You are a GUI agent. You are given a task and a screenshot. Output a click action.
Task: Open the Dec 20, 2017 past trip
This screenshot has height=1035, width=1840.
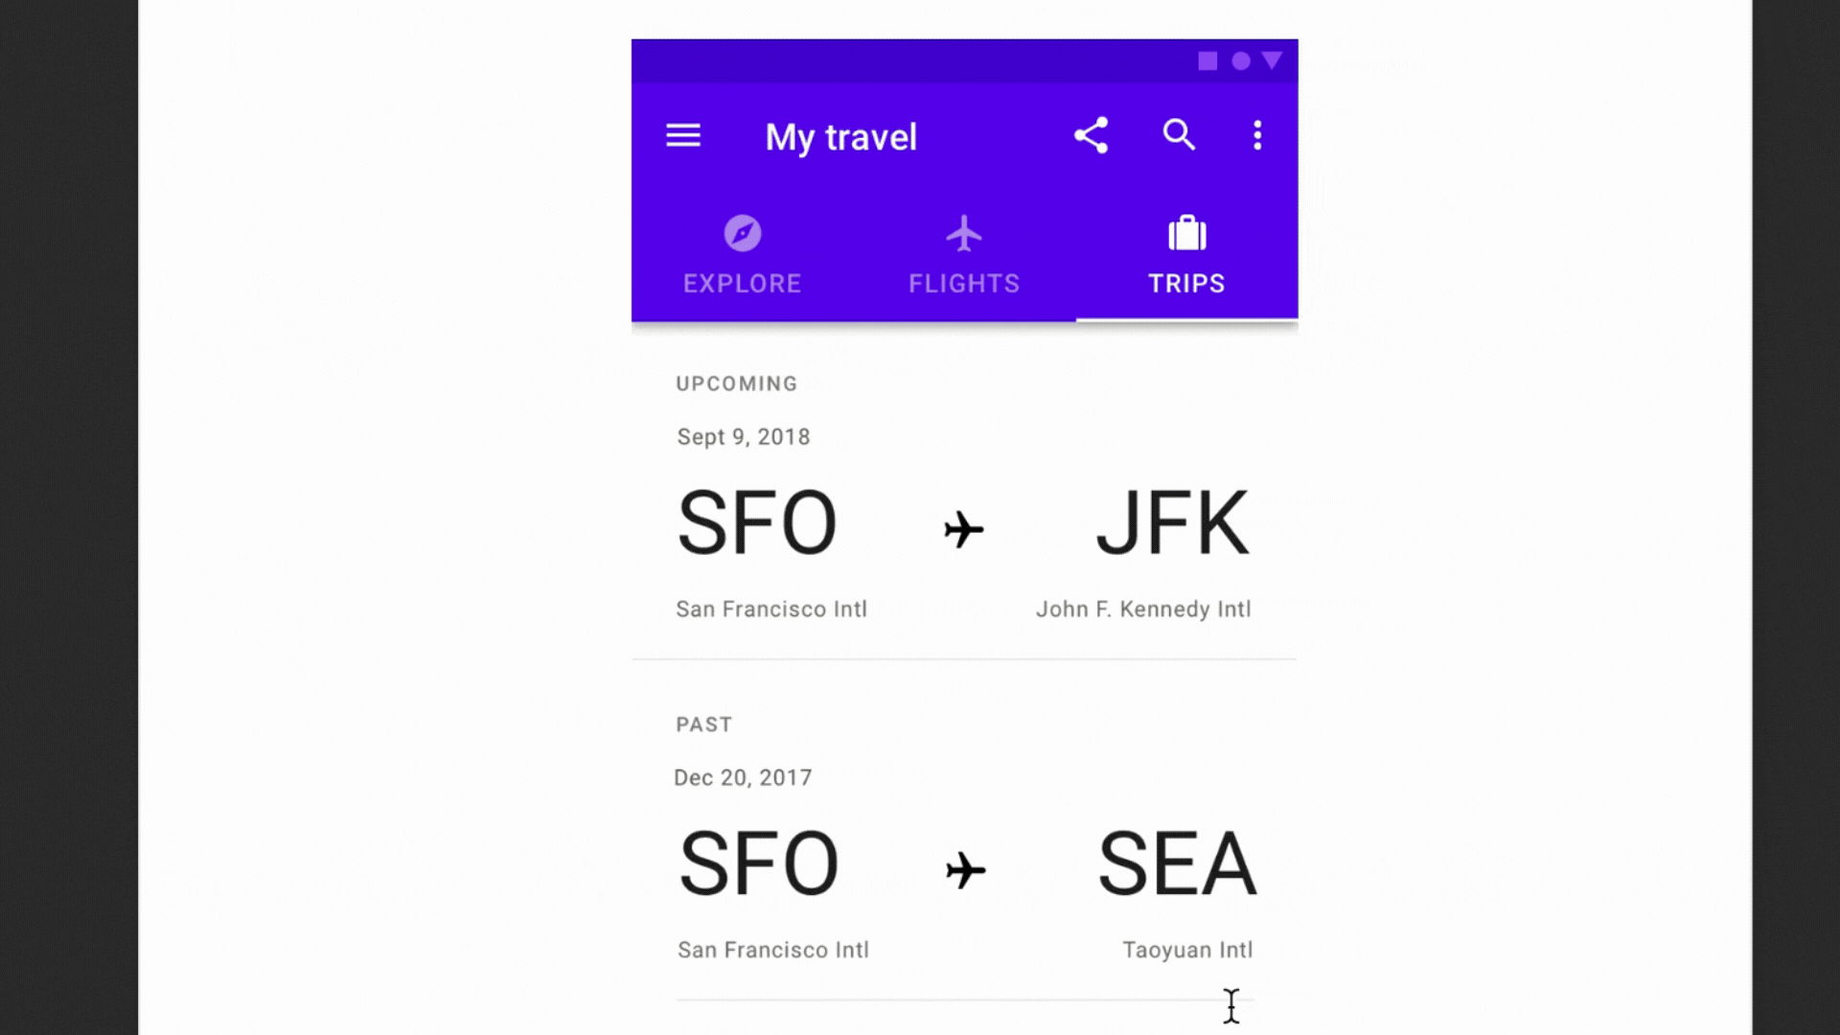pyautogui.click(x=743, y=778)
